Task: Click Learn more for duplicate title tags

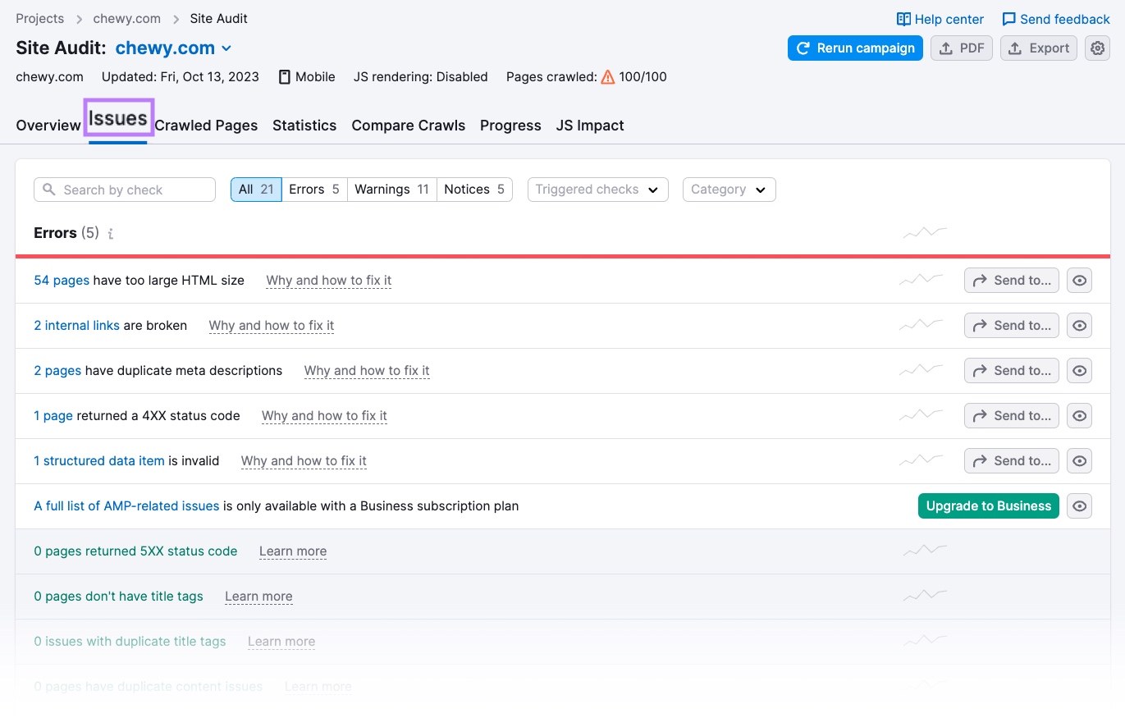Action: [281, 642]
